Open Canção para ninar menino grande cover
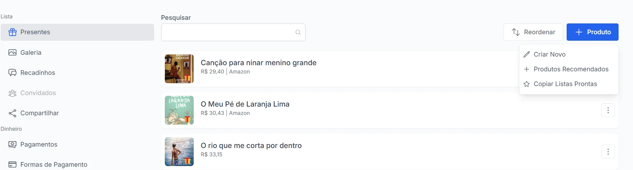The height and width of the screenshot is (170, 633). (x=179, y=69)
